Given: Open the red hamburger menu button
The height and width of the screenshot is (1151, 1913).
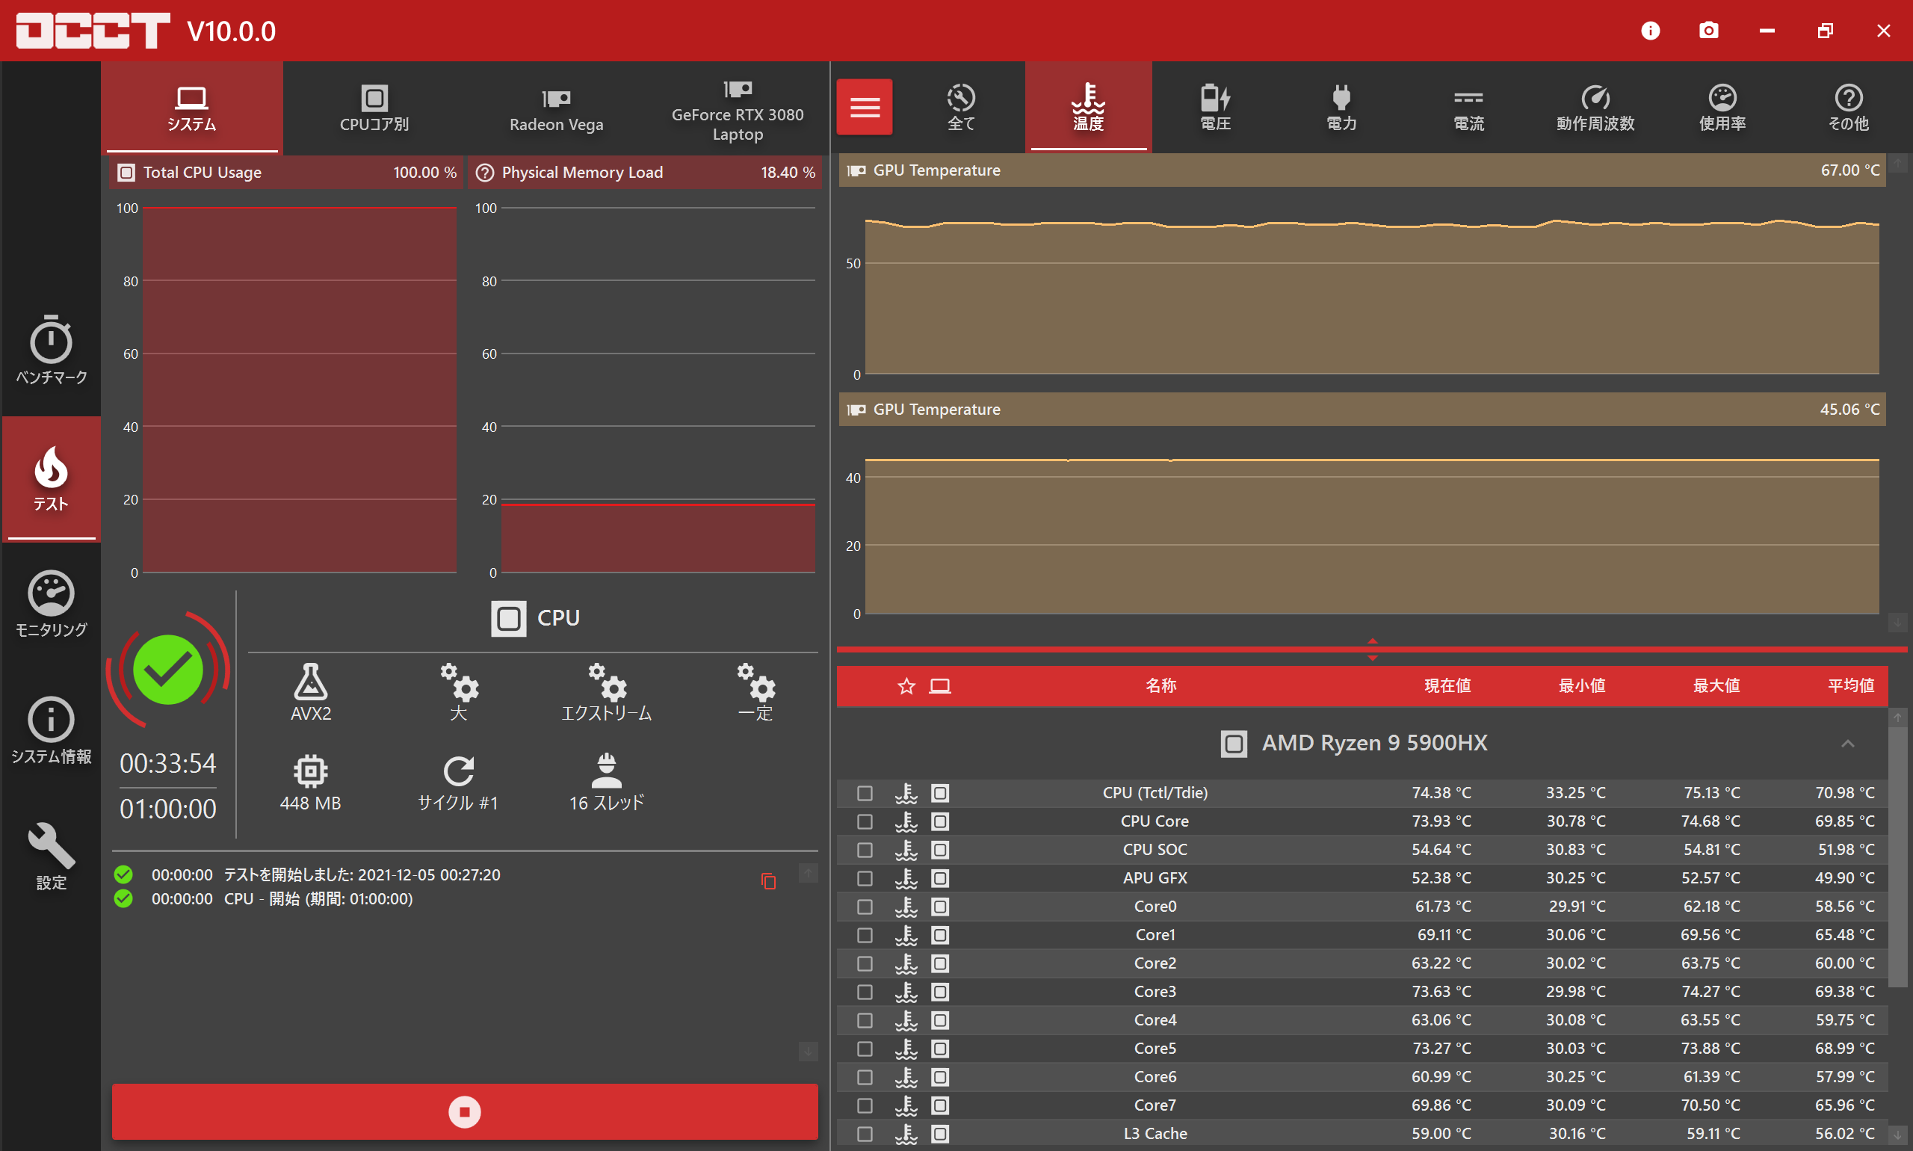Looking at the screenshot, I should click(864, 107).
